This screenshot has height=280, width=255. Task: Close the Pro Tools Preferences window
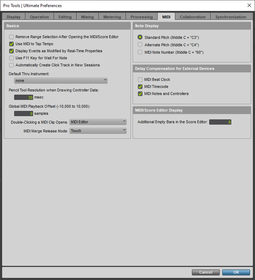[x=249, y=5]
